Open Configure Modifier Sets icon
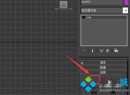 click(x=116, y=50)
